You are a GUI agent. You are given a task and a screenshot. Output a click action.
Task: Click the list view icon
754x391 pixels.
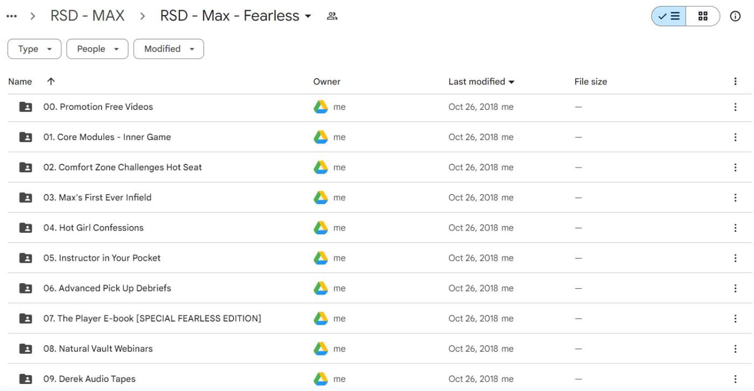coord(668,16)
